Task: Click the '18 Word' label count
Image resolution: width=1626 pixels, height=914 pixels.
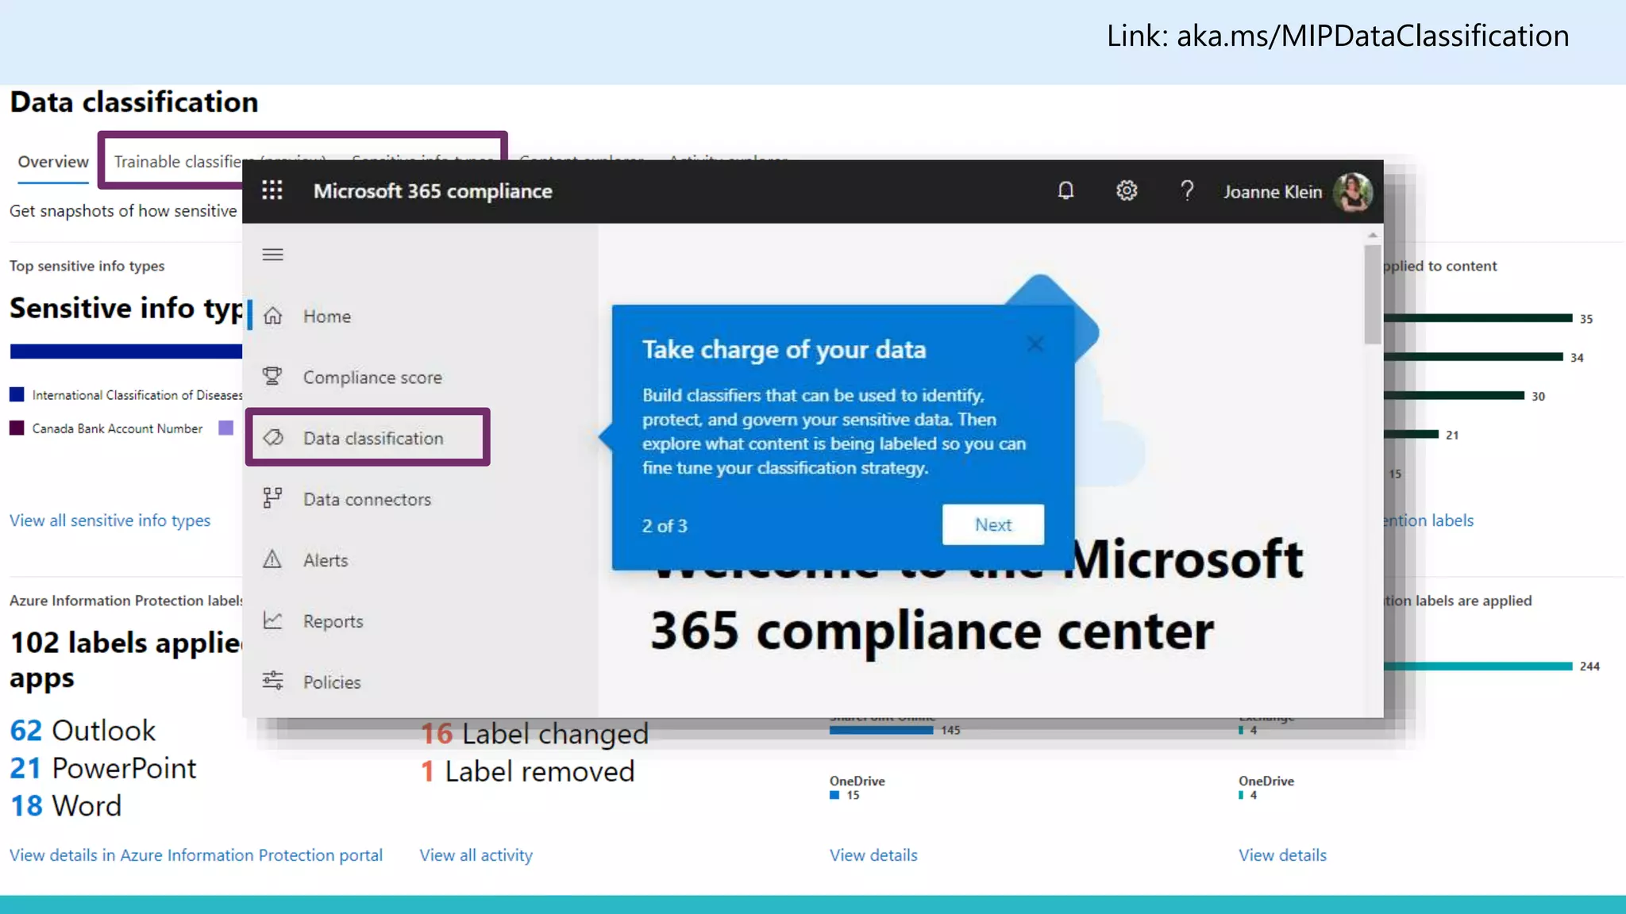Action: pos(66,805)
